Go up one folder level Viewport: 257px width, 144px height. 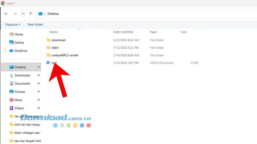(x=31, y=14)
